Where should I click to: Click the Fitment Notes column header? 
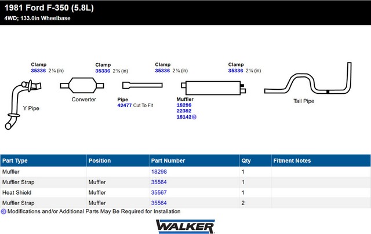point(321,160)
